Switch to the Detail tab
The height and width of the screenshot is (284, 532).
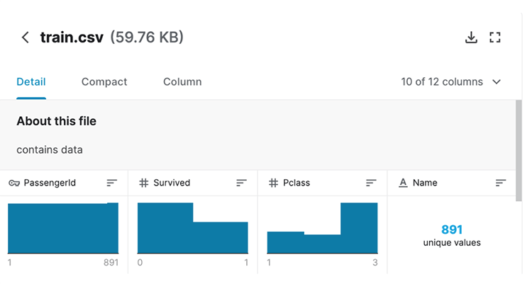tap(31, 82)
